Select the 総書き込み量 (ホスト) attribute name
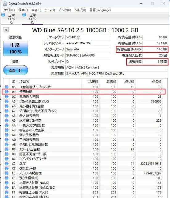Viewport: 170px width, 198px height. [x=34, y=192]
